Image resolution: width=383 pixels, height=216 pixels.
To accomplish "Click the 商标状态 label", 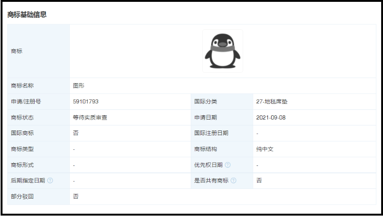I will pos(23,118).
